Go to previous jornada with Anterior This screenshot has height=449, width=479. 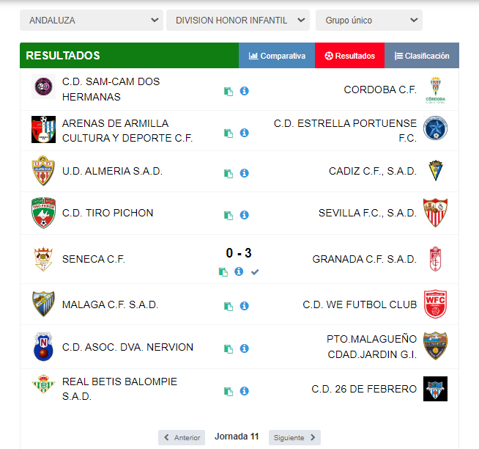[182, 437]
